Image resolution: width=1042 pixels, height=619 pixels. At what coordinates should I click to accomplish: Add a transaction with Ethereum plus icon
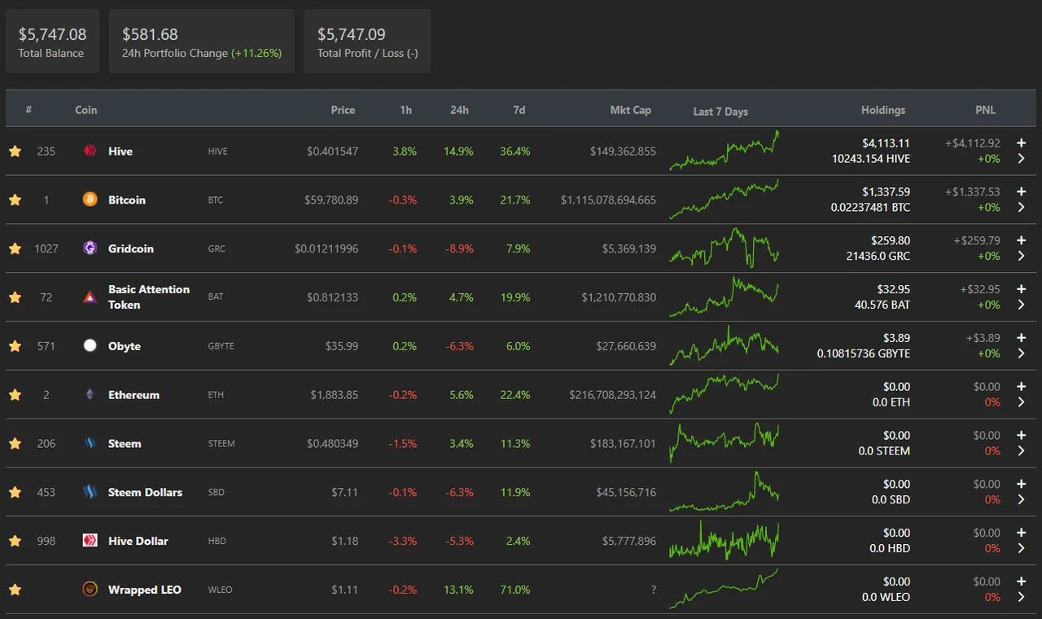tap(1021, 386)
